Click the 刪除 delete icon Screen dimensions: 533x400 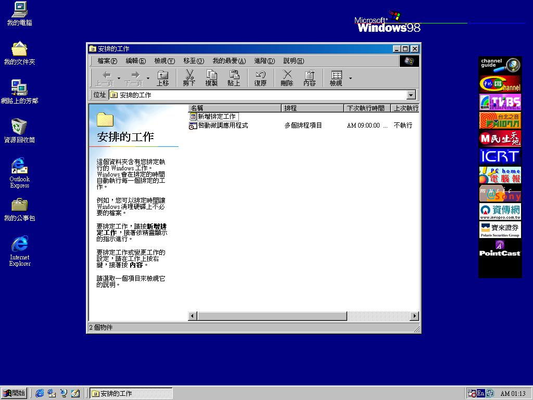tap(287, 78)
